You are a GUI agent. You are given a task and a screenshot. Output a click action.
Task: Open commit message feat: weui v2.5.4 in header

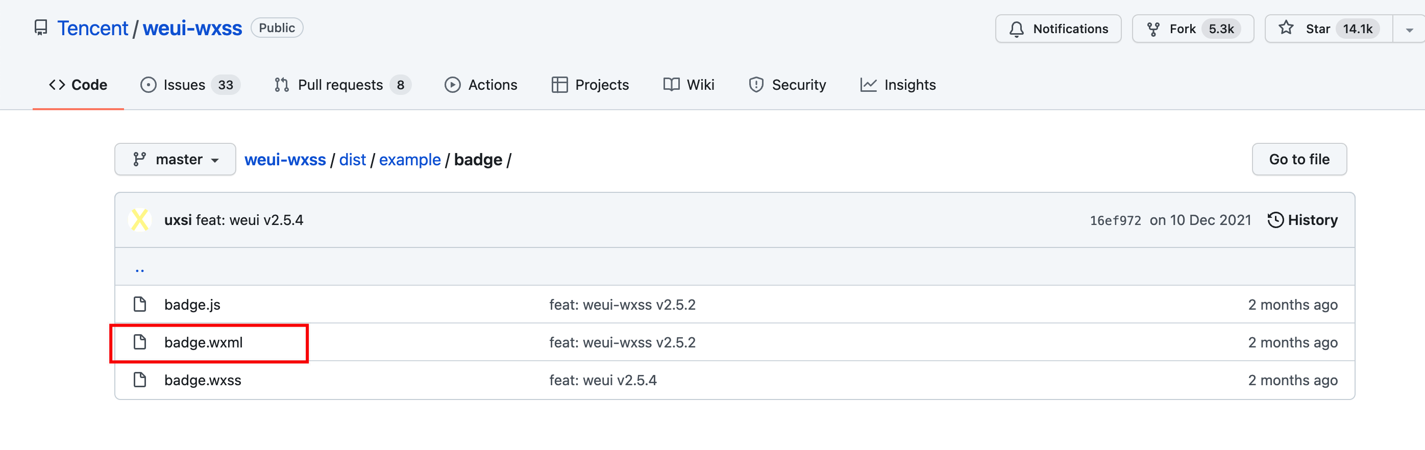(x=250, y=220)
